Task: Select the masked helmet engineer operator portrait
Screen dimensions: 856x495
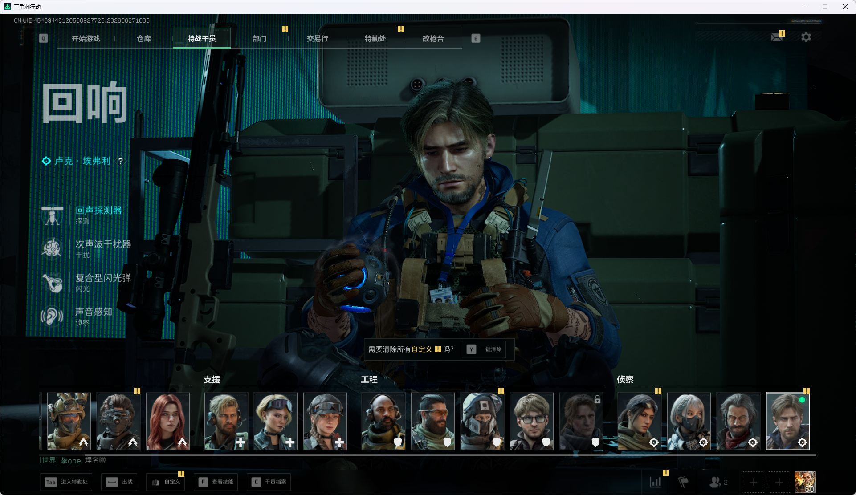Action: pyautogui.click(x=482, y=421)
